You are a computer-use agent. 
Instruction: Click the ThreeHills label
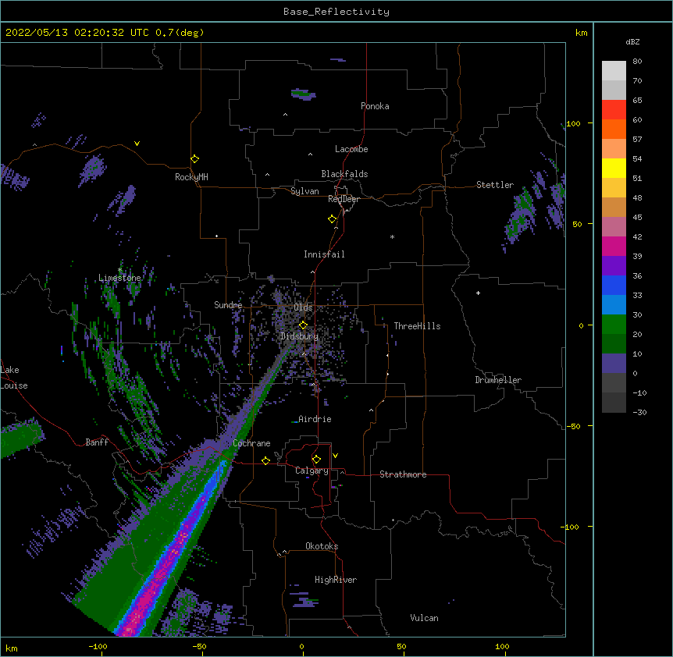point(417,326)
